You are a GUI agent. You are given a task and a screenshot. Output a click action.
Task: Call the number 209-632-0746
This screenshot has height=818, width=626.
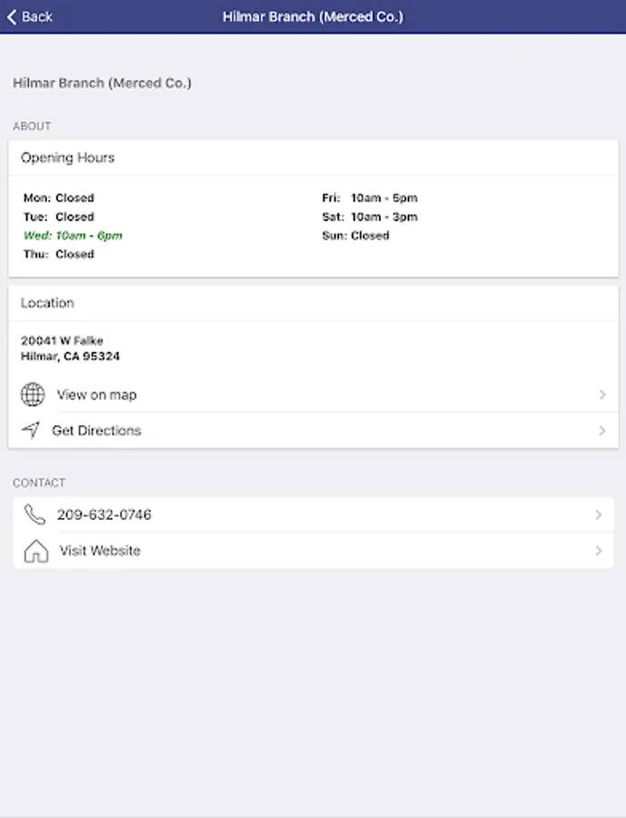point(104,514)
